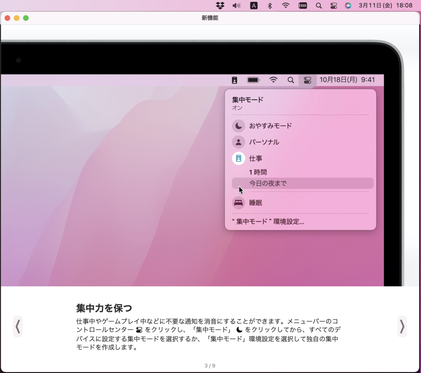Click the battery icon in the simulated menu bar
This screenshot has height=373, width=421.
point(253,80)
